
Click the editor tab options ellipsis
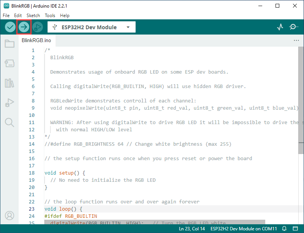pyautogui.click(x=296, y=41)
